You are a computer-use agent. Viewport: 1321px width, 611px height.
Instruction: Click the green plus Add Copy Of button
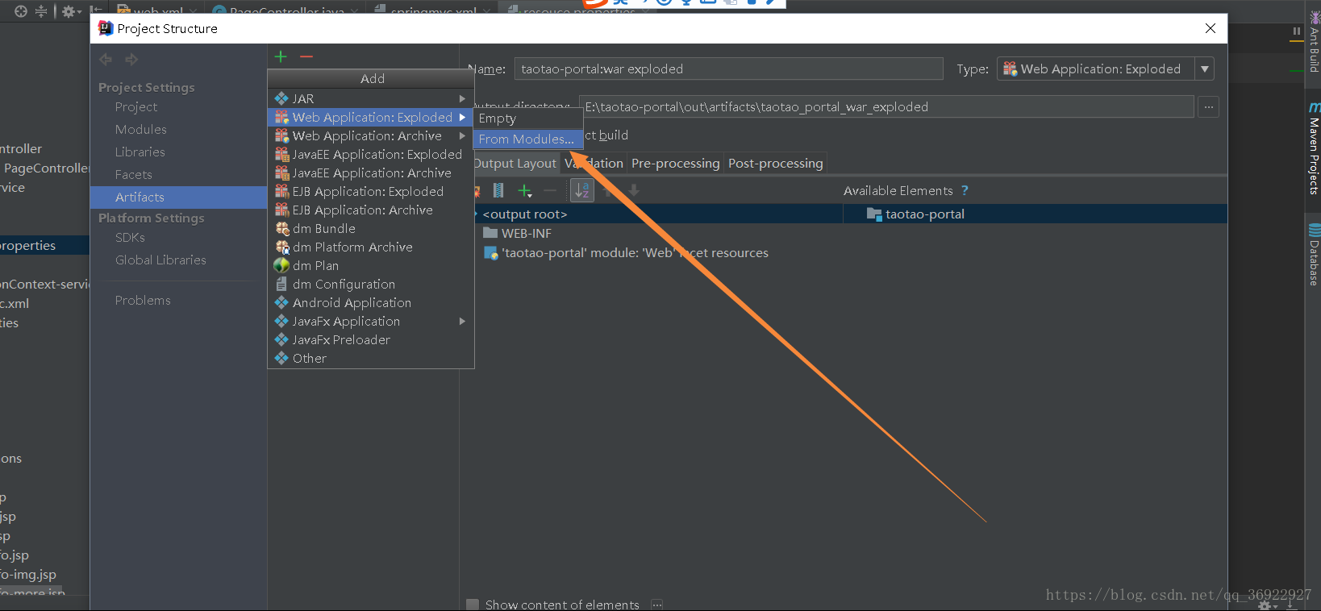(x=525, y=190)
